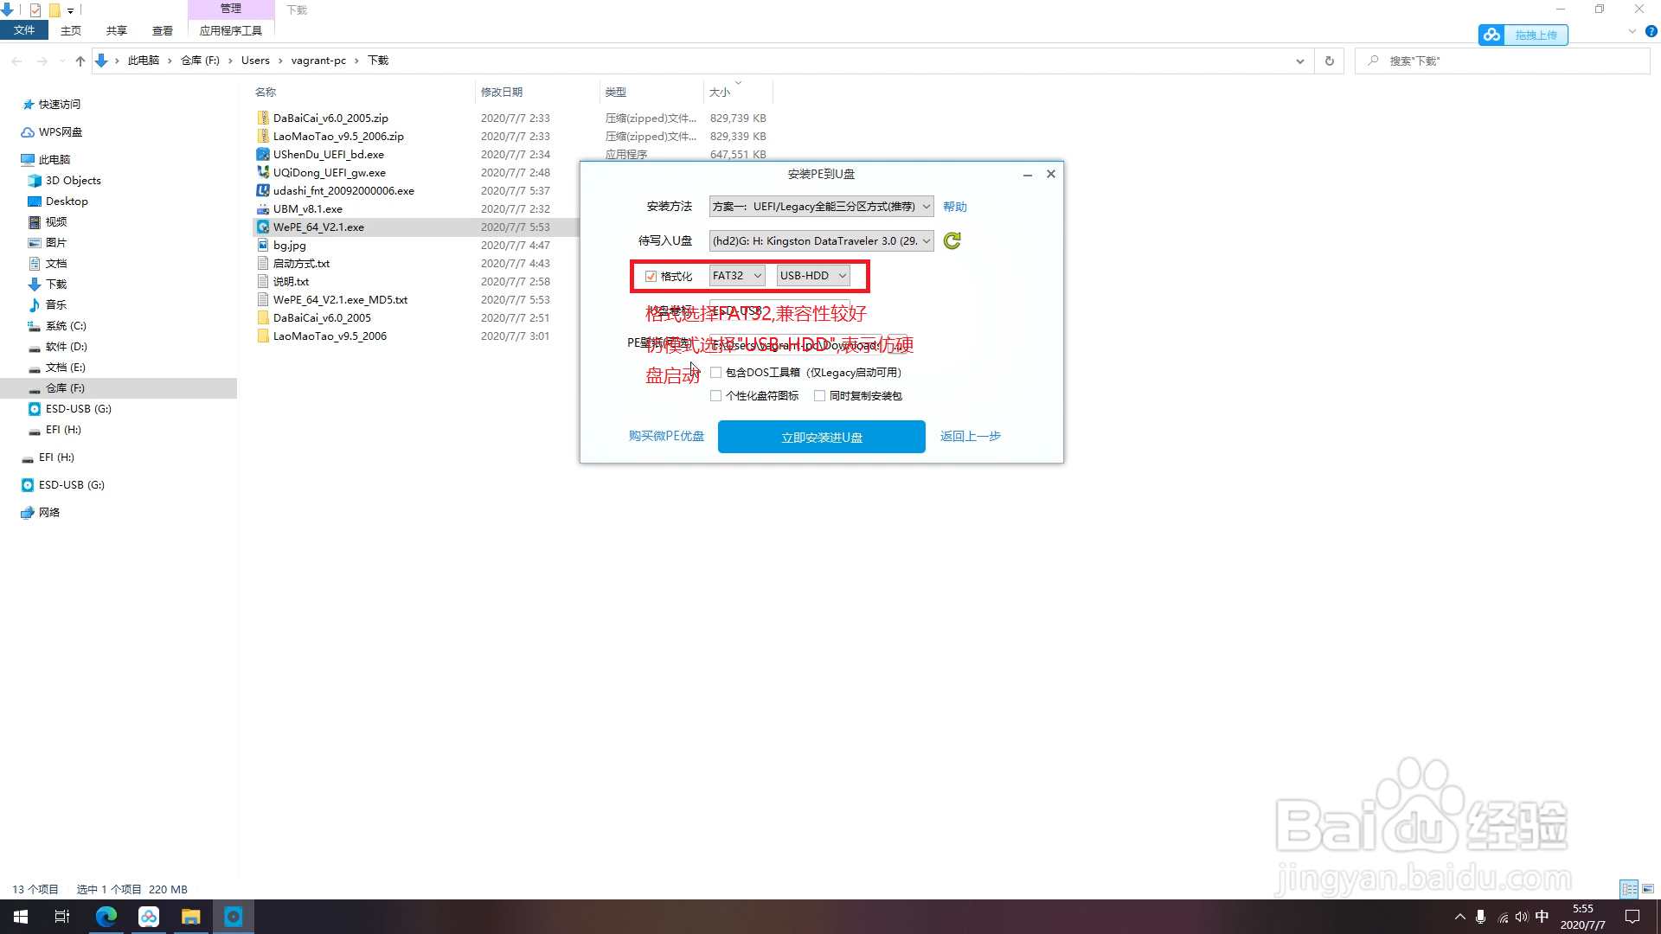Open the FAT32 filesystem dropdown
1661x934 pixels.
point(737,276)
